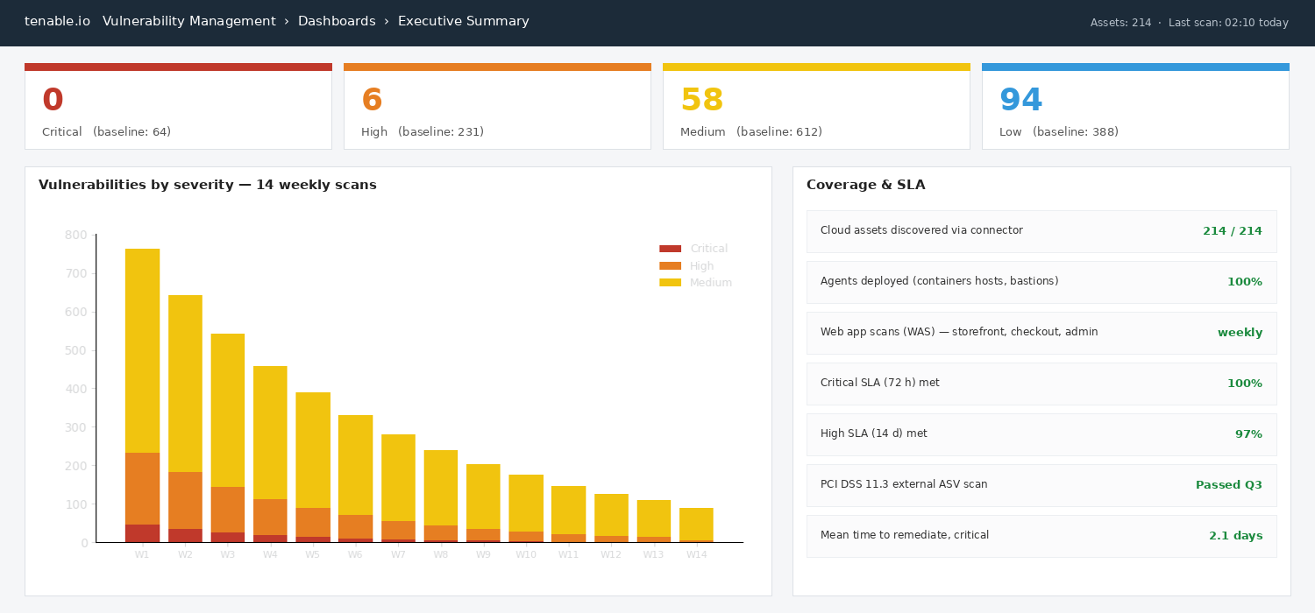Image resolution: width=1315 pixels, height=613 pixels.
Task: Open 'PCI DSS 11.3 external ASV scan' row
Action: tap(1041, 485)
